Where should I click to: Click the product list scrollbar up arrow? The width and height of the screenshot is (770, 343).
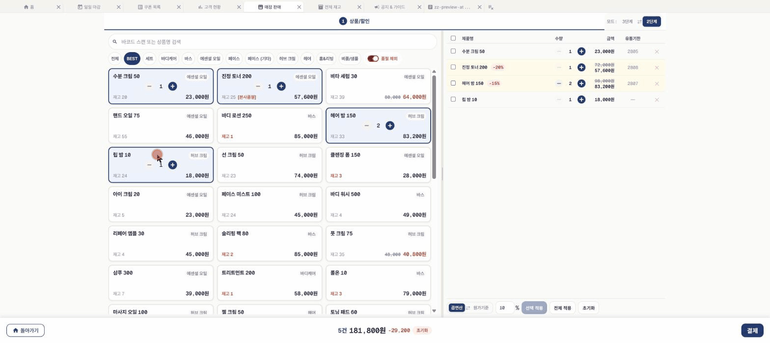434,72
